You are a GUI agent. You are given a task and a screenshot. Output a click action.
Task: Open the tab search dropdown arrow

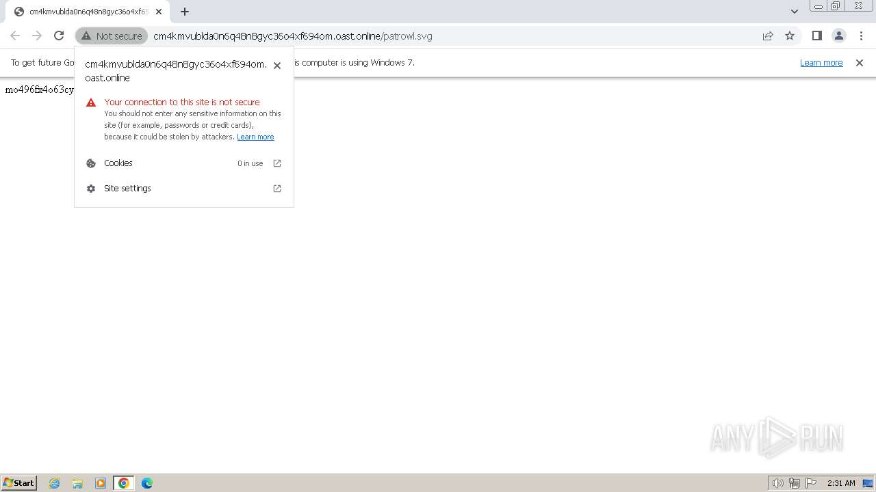pos(795,12)
